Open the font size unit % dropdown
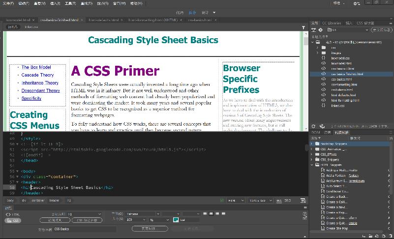The image size is (394, 239). coord(159,220)
